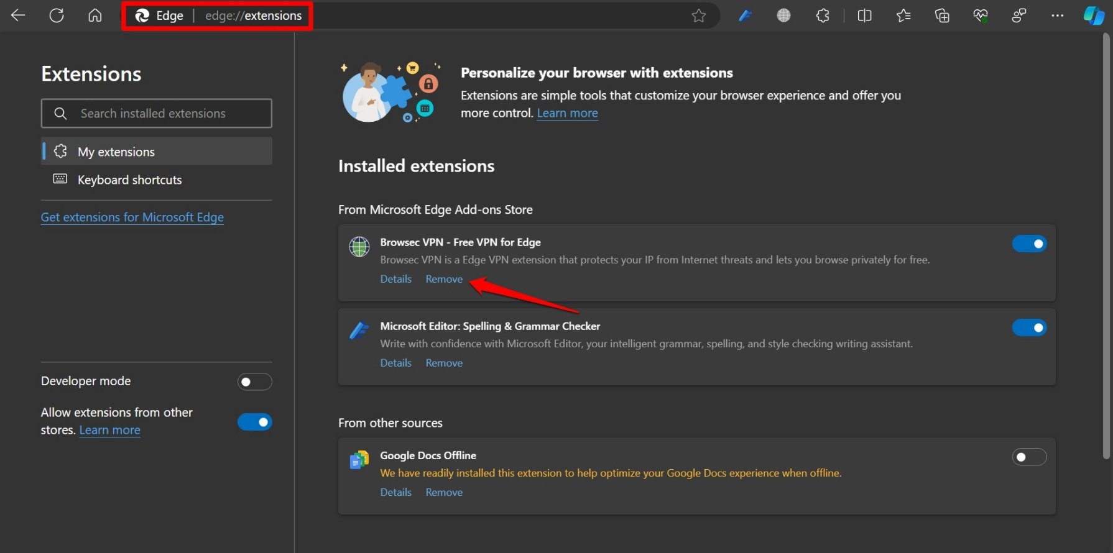
Task: View Details for Browsec VPN
Action: coord(396,279)
